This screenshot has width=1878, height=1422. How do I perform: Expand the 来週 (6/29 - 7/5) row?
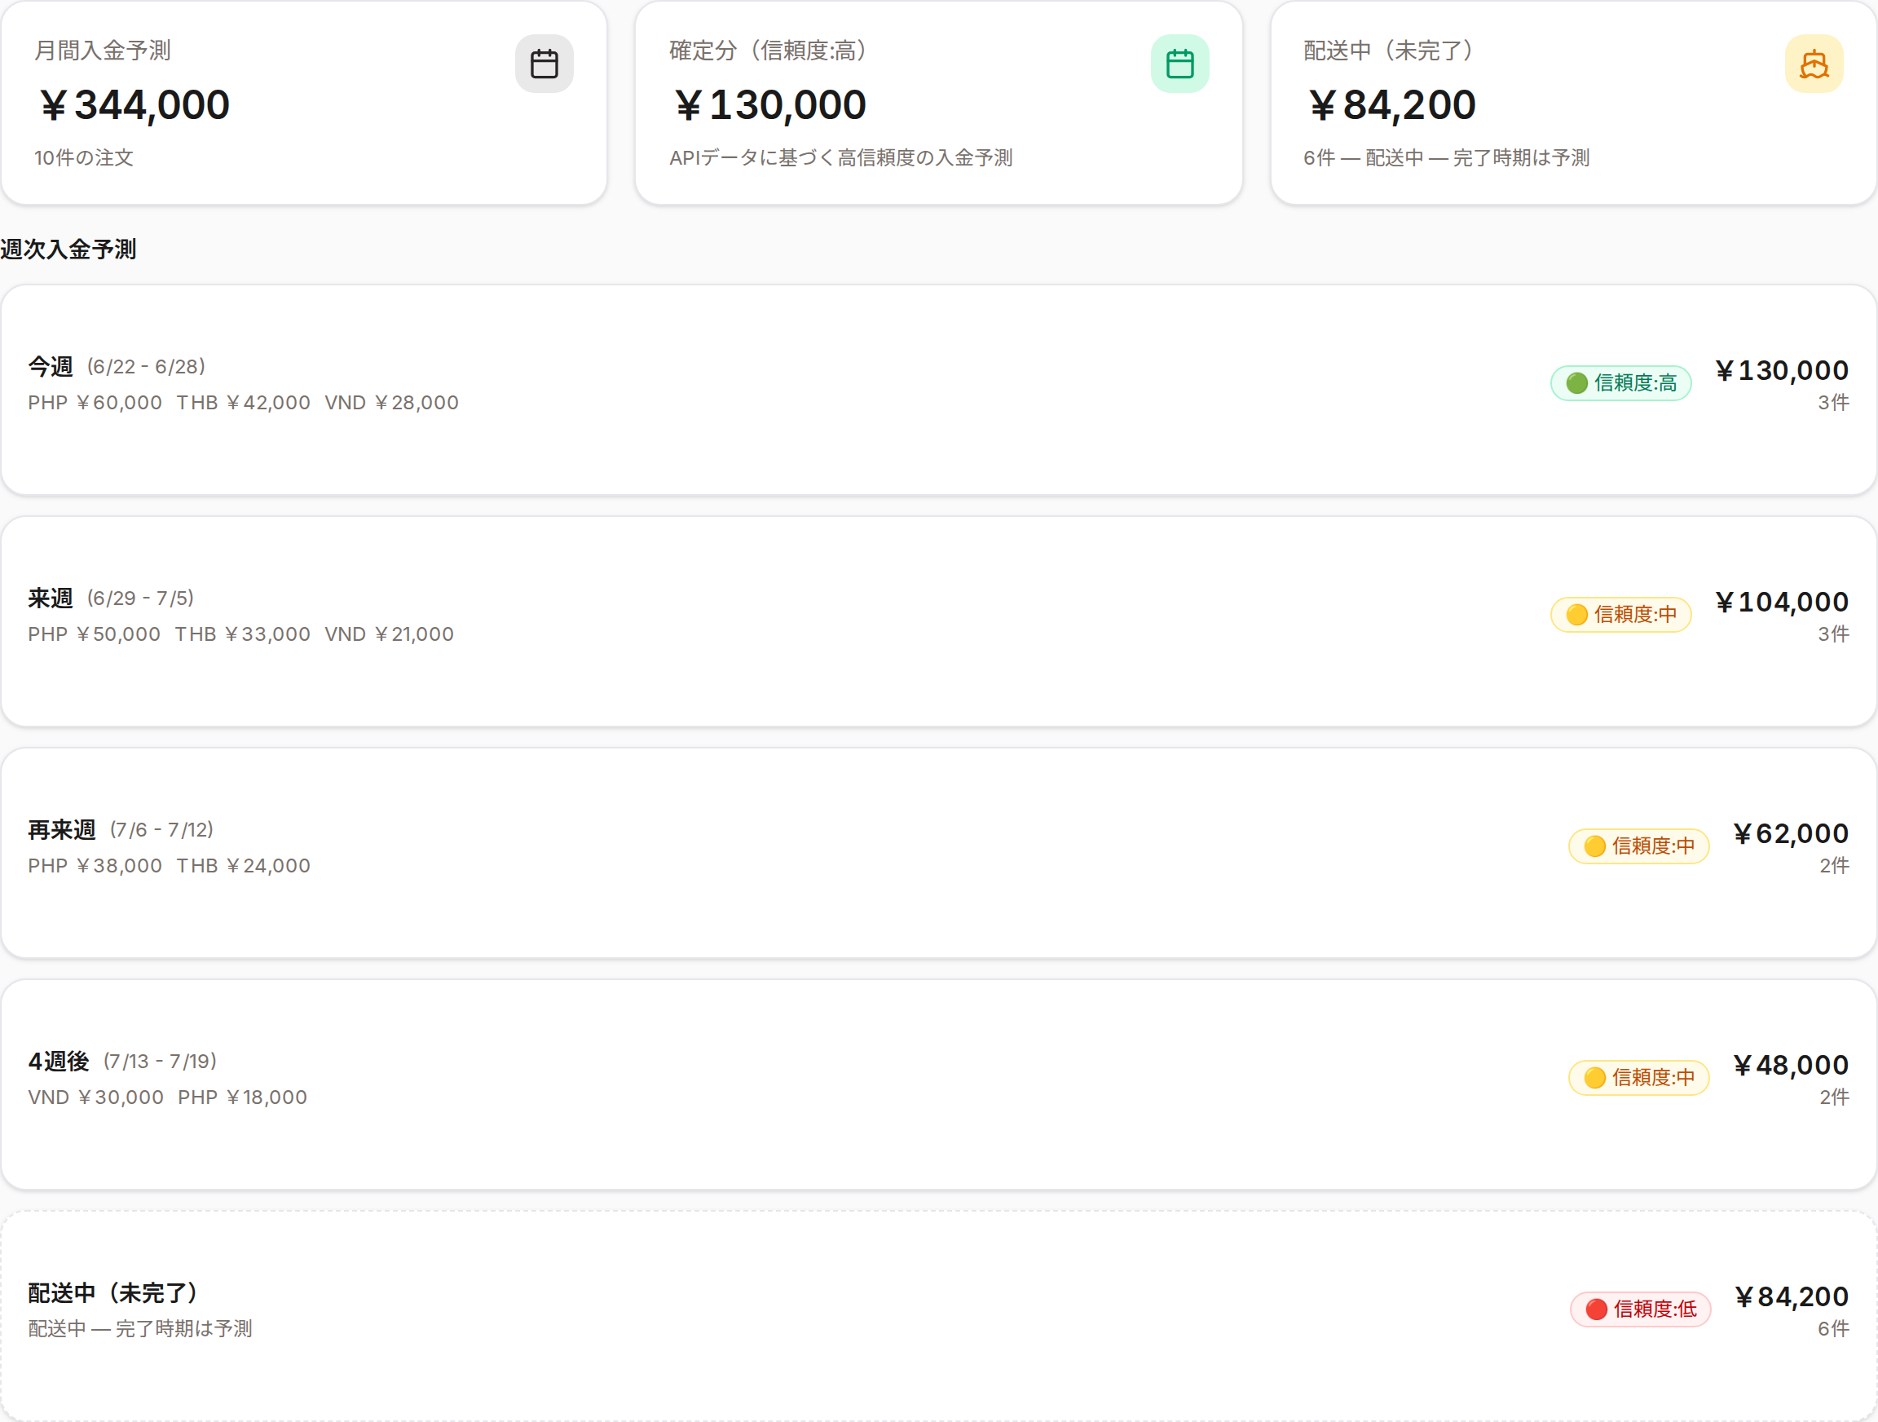tap(938, 622)
